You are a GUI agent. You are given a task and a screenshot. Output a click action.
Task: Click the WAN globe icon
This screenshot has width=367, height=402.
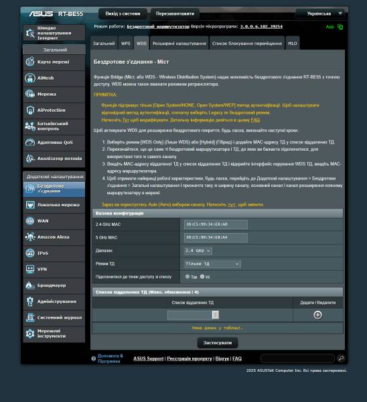point(30,221)
